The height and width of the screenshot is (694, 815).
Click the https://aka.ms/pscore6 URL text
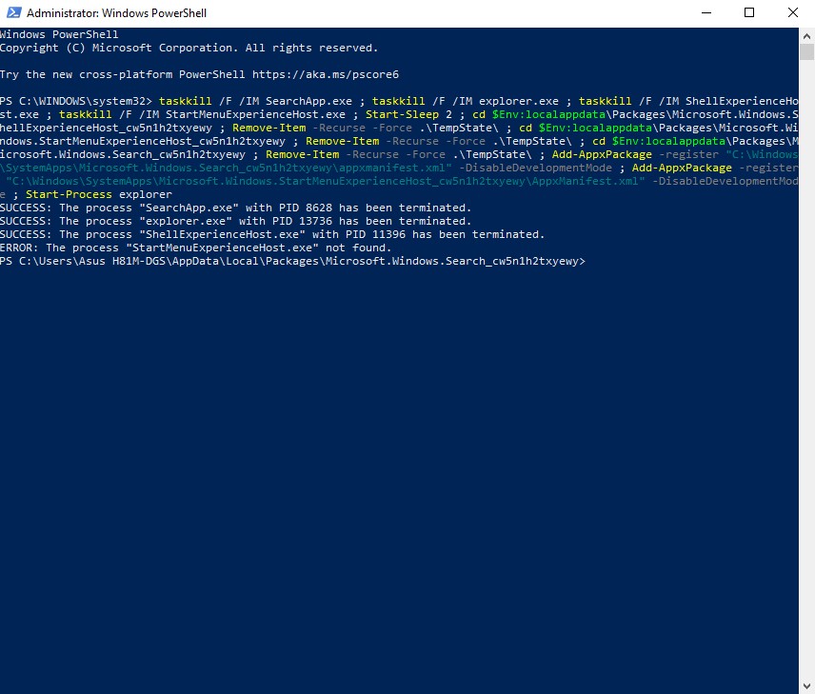point(326,74)
